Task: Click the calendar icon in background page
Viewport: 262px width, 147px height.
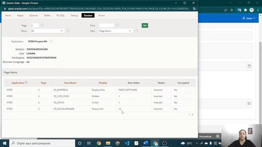Action: 249,66
